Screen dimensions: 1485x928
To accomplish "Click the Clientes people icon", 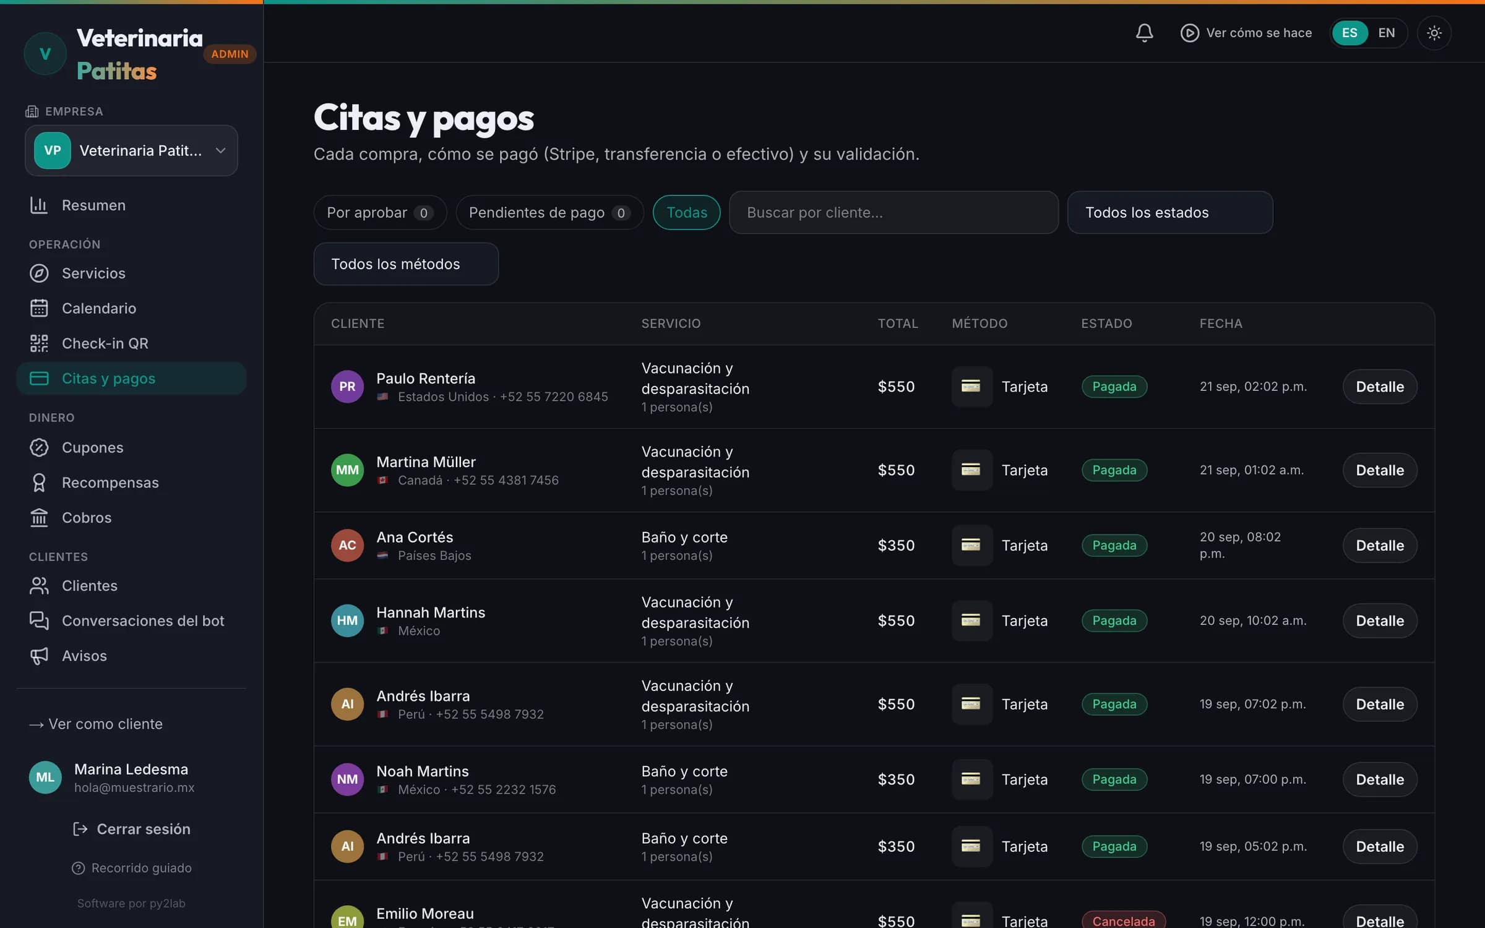I will [x=39, y=585].
